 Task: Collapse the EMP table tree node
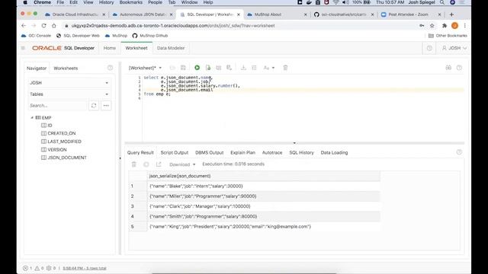[32, 118]
